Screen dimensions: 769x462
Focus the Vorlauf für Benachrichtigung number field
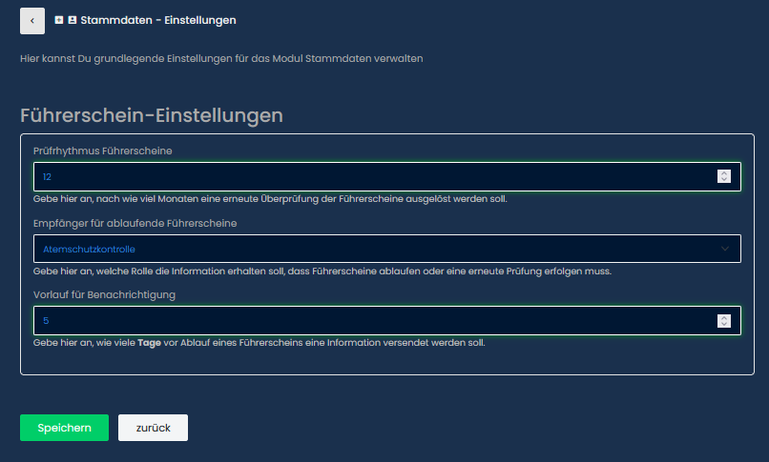(387, 321)
